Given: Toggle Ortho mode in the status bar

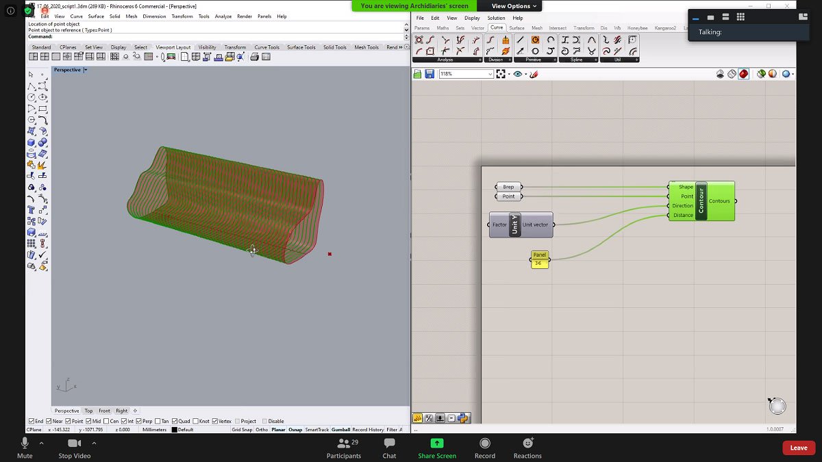Looking at the screenshot, I should point(262,429).
